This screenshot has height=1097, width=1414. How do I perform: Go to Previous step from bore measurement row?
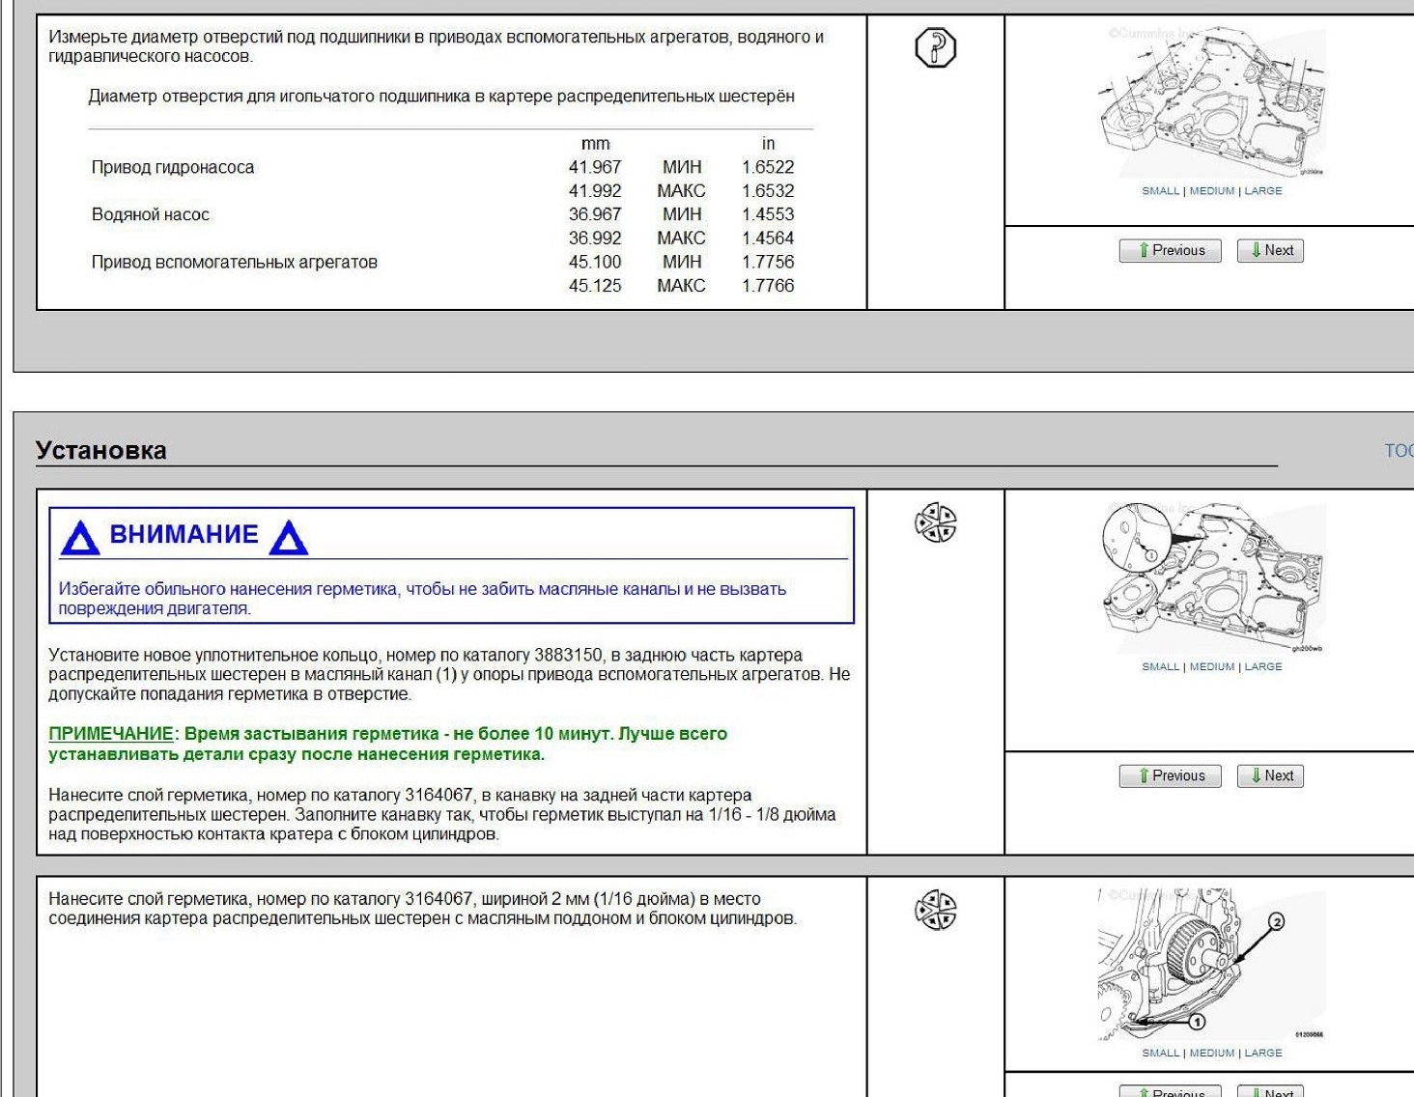(1170, 251)
